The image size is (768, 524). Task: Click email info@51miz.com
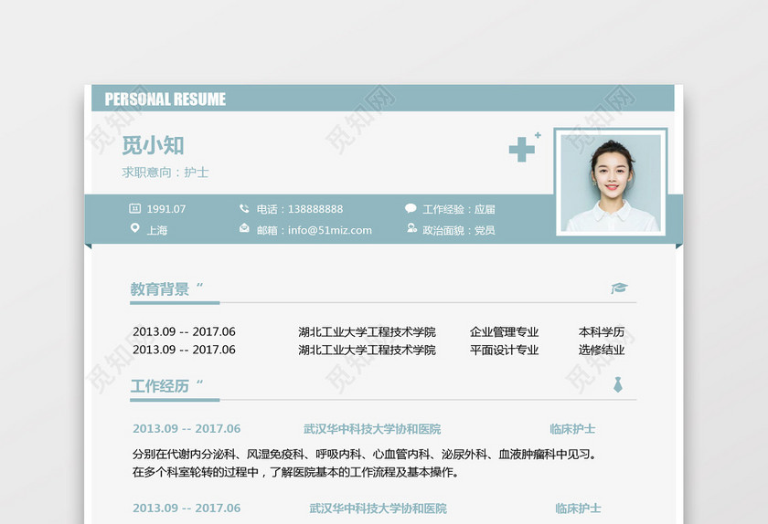330,230
